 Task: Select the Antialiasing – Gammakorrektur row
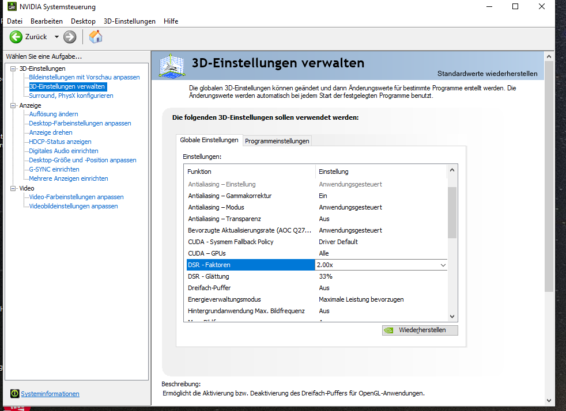point(316,196)
